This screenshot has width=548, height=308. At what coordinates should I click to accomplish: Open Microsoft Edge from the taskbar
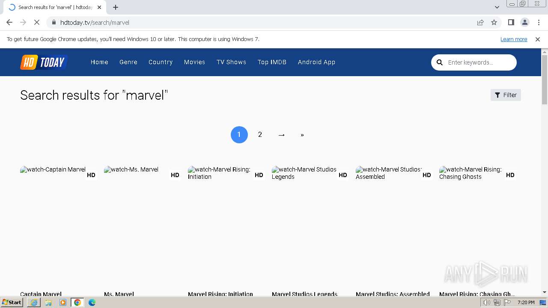pyautogui.click(x=92, y=302)
